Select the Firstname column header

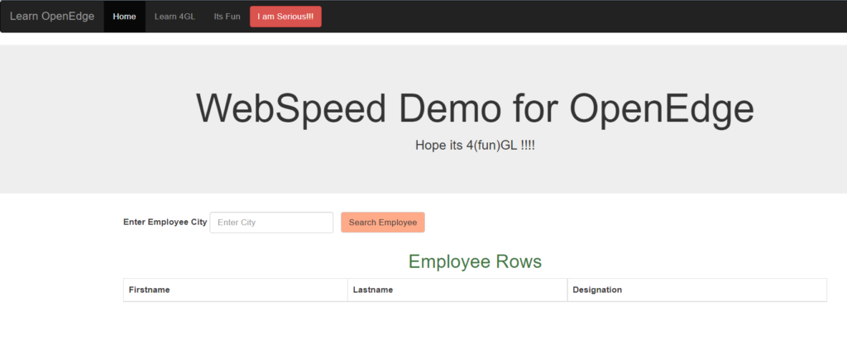pyautogui.click(x=150, y=290)
